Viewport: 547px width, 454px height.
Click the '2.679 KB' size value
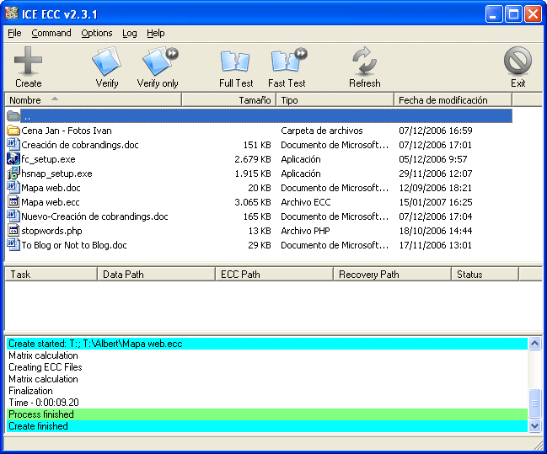pos(253,159)
